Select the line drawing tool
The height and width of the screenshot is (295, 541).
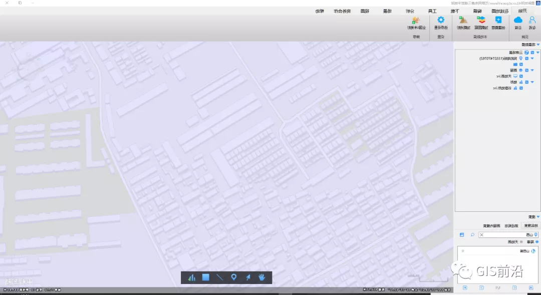tap(220, 277)
